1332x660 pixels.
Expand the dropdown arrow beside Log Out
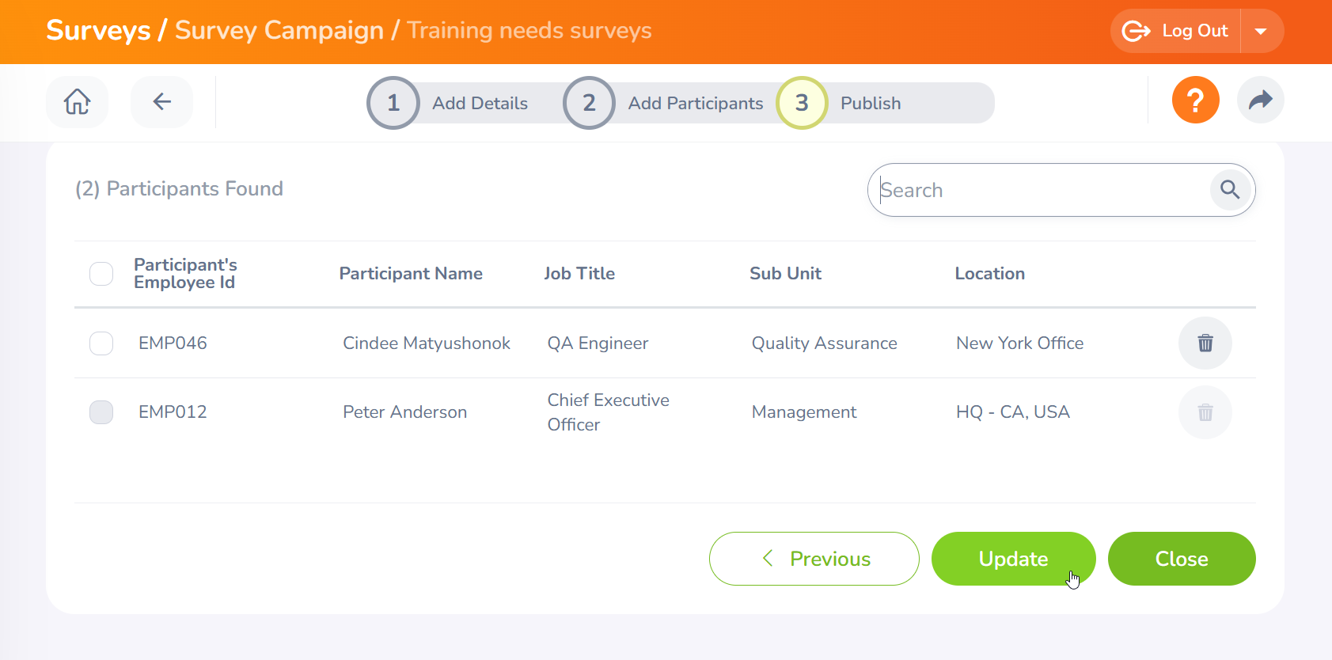point(1261,32)
